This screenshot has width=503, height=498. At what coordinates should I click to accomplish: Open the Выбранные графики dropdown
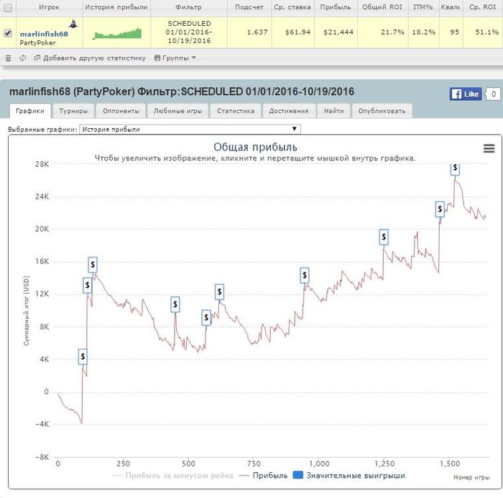[x=190, y=129]
